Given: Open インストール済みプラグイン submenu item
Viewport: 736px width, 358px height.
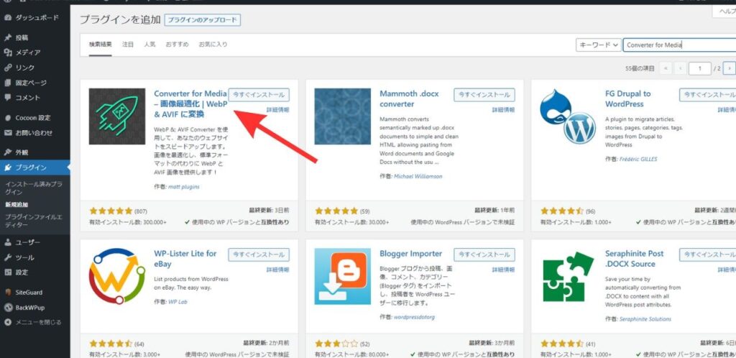Looking at the screenshot, I should 34,188.
